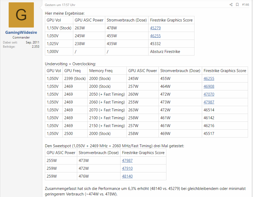The image size is (253, 197).
Task: Click the 2100 (+ Fast Timing) cell
Action: pos(107,118)
